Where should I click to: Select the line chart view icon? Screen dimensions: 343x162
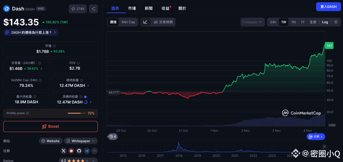pos(145,22)
